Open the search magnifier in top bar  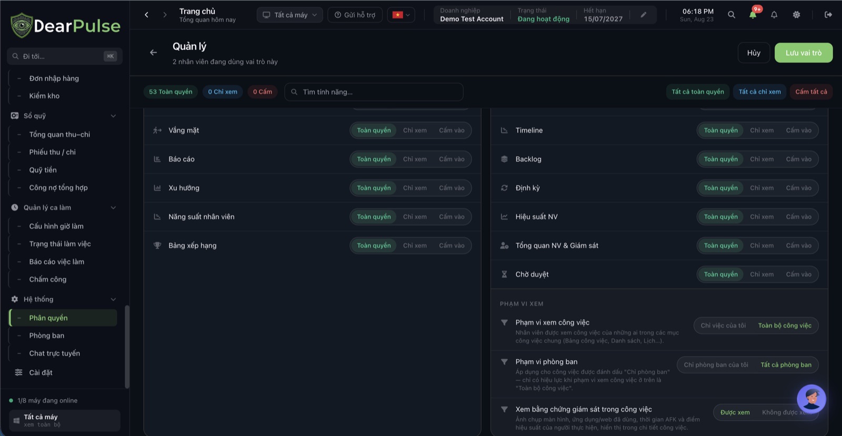(x=731, y=15)
